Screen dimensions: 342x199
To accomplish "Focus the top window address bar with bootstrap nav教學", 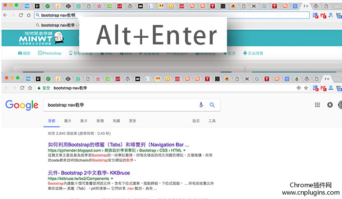I will 172,15.
